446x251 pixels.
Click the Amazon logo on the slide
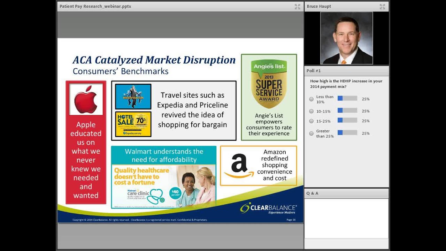tap(239, 166)
